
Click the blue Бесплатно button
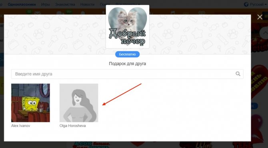point(127,54)
